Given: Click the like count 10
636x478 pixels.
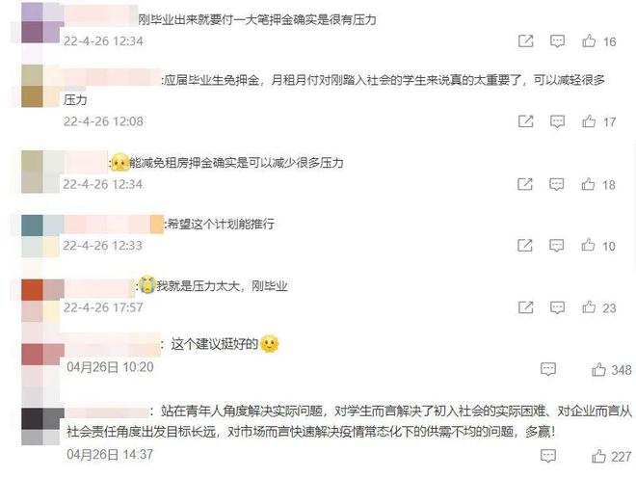Looking at the screenshot, I should [608, 246].
